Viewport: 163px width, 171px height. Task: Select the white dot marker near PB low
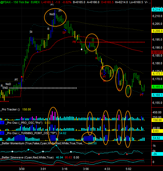pyautogui.click(x=81, y=49)
